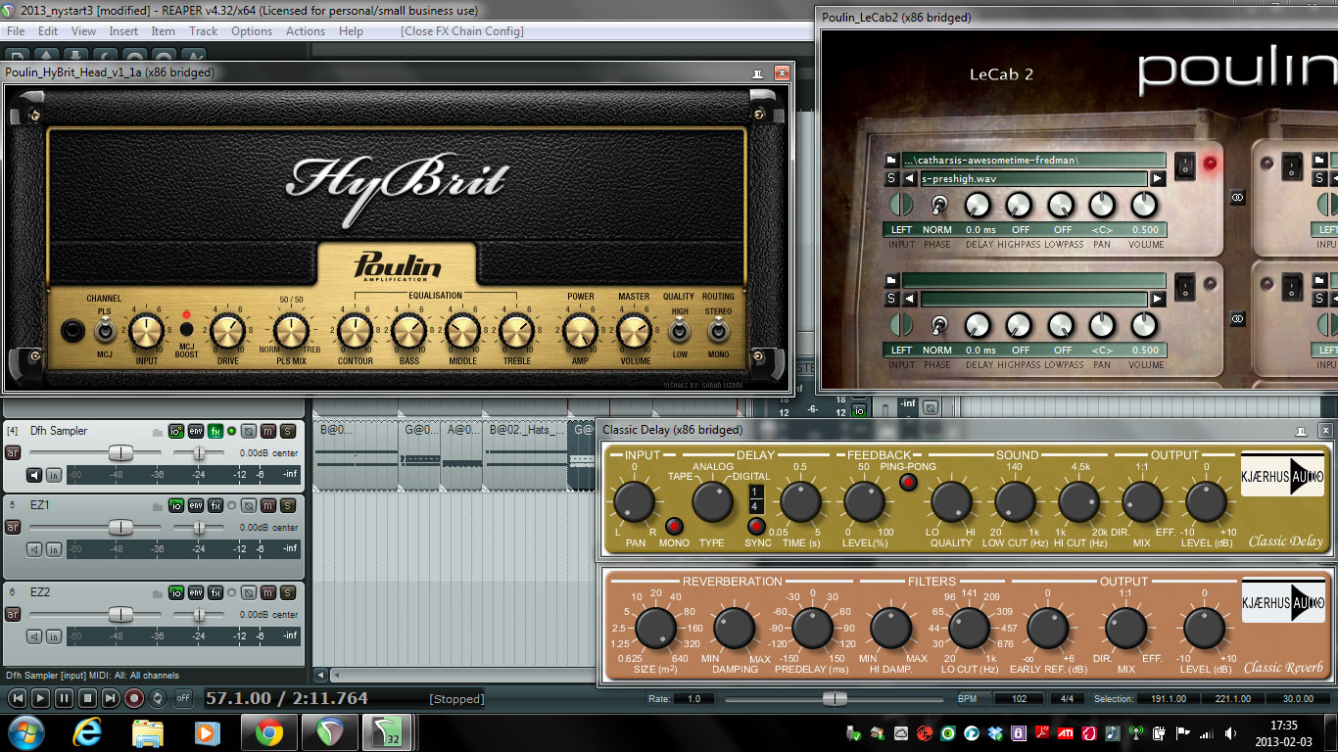Solo the EZ1 track
Screen dimensions: 1338x752
click(287, 505)
